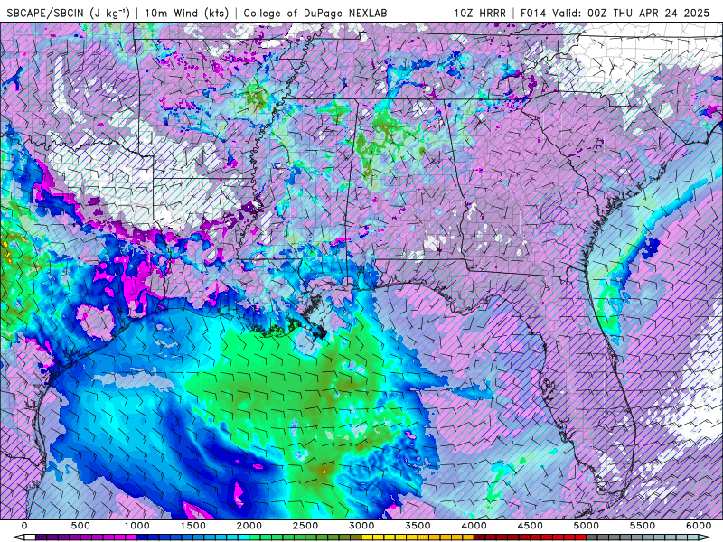Click the left arrow end of the colorbar
The width and height of the screenshot is (723, 542).
coord(18,537)
